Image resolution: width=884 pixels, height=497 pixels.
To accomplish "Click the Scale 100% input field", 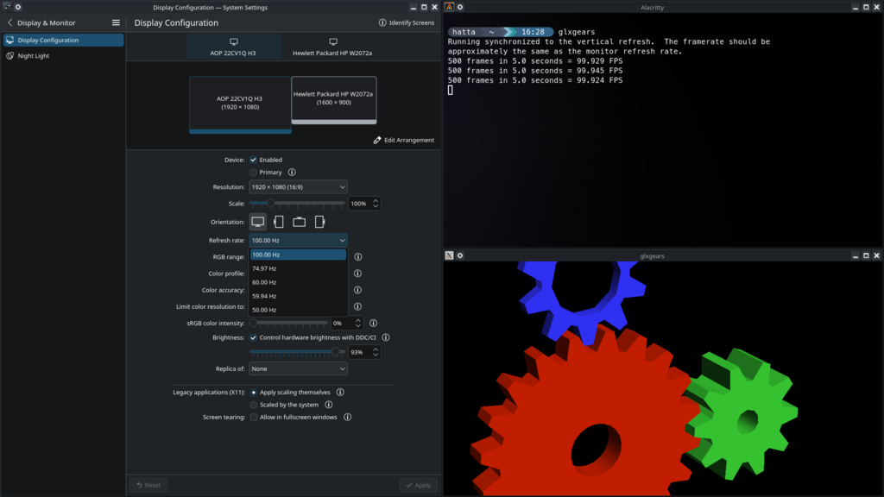I will [360, 204].
